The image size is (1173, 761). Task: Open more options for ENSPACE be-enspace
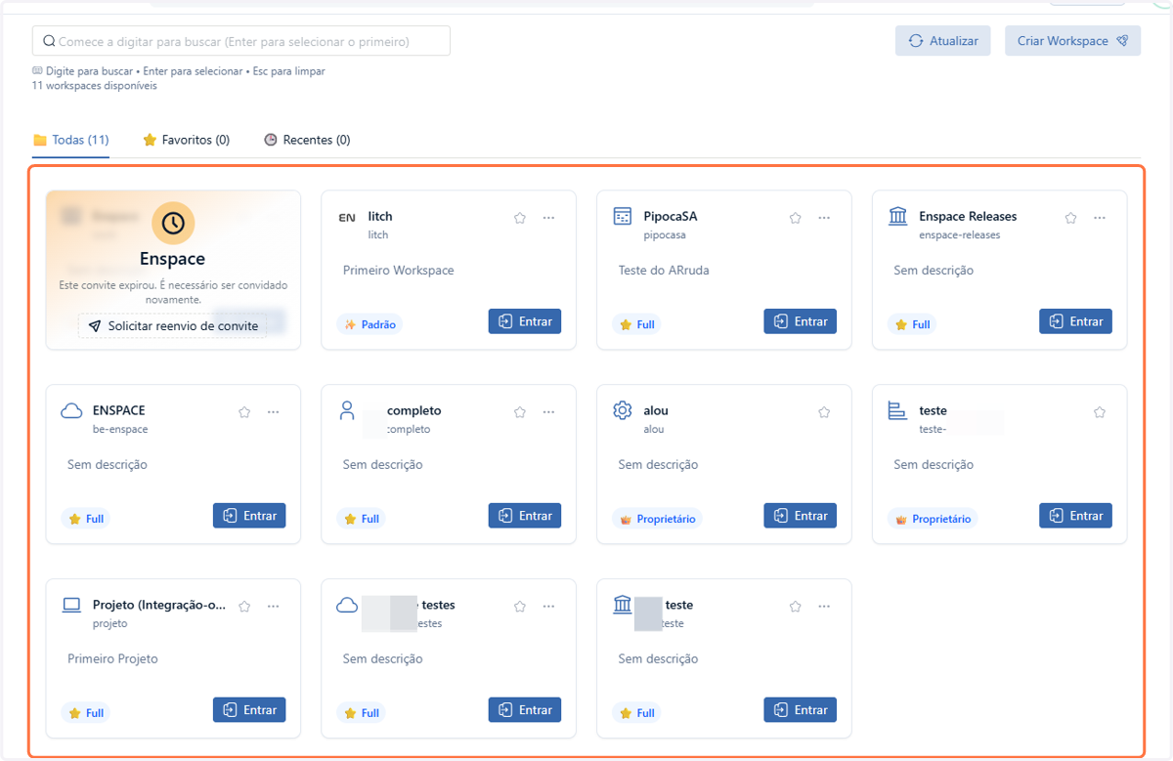click(x=273, y=412)
